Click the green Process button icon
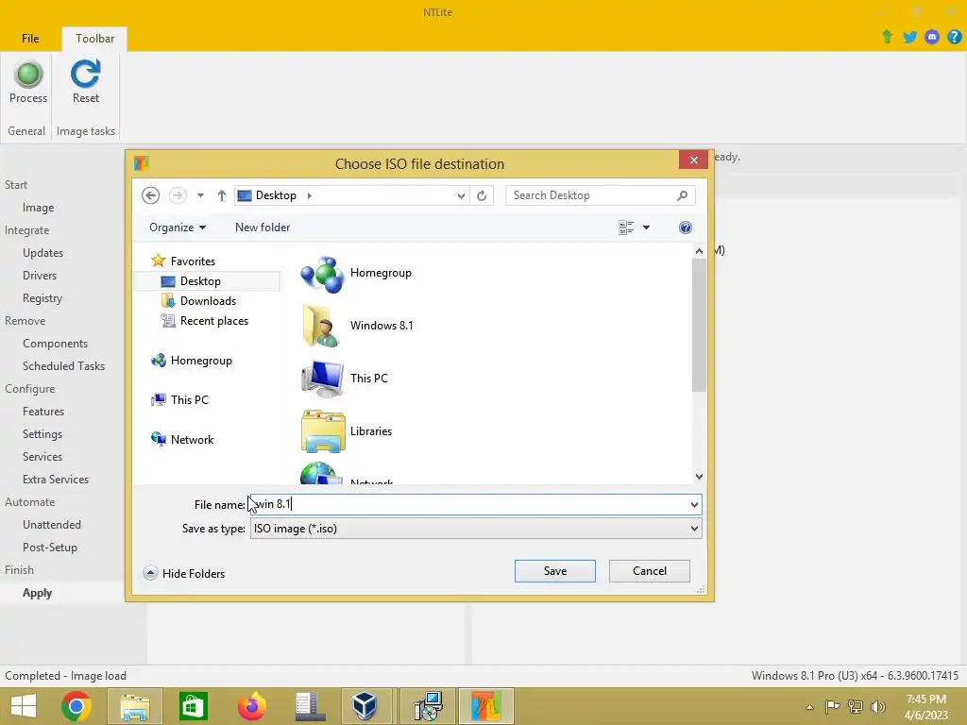 (x=28, y=75)
